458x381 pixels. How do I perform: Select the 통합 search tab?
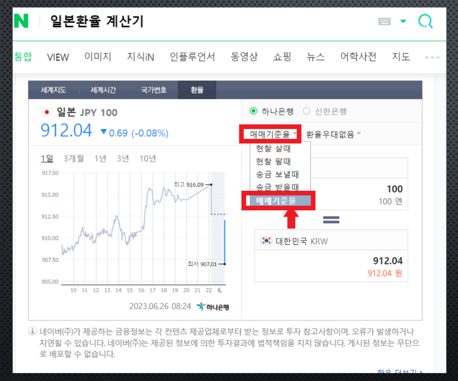(x=23, y=57)
